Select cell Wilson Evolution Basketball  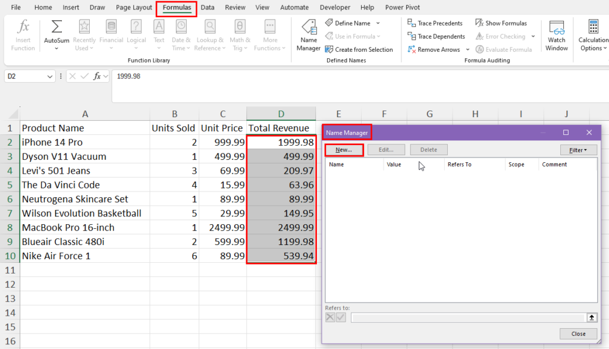tap(84, 213)
